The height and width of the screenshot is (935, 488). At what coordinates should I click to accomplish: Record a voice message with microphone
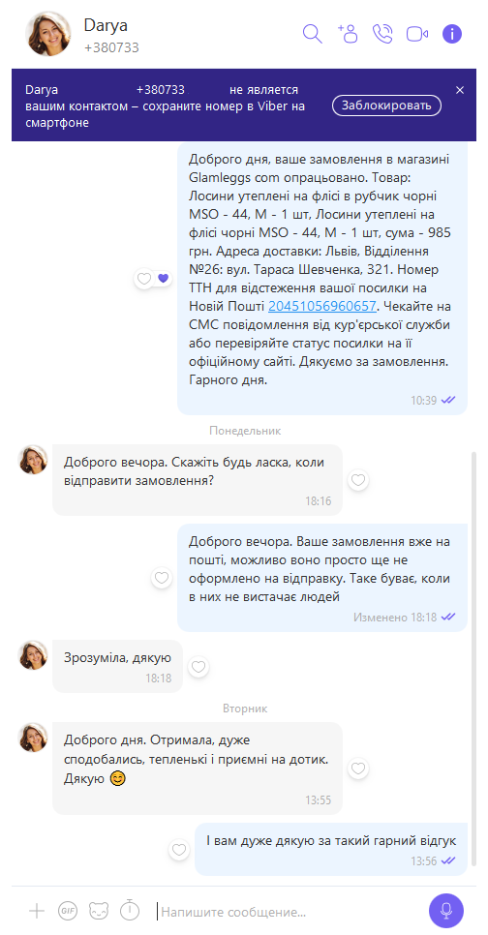tap(446, 911)
